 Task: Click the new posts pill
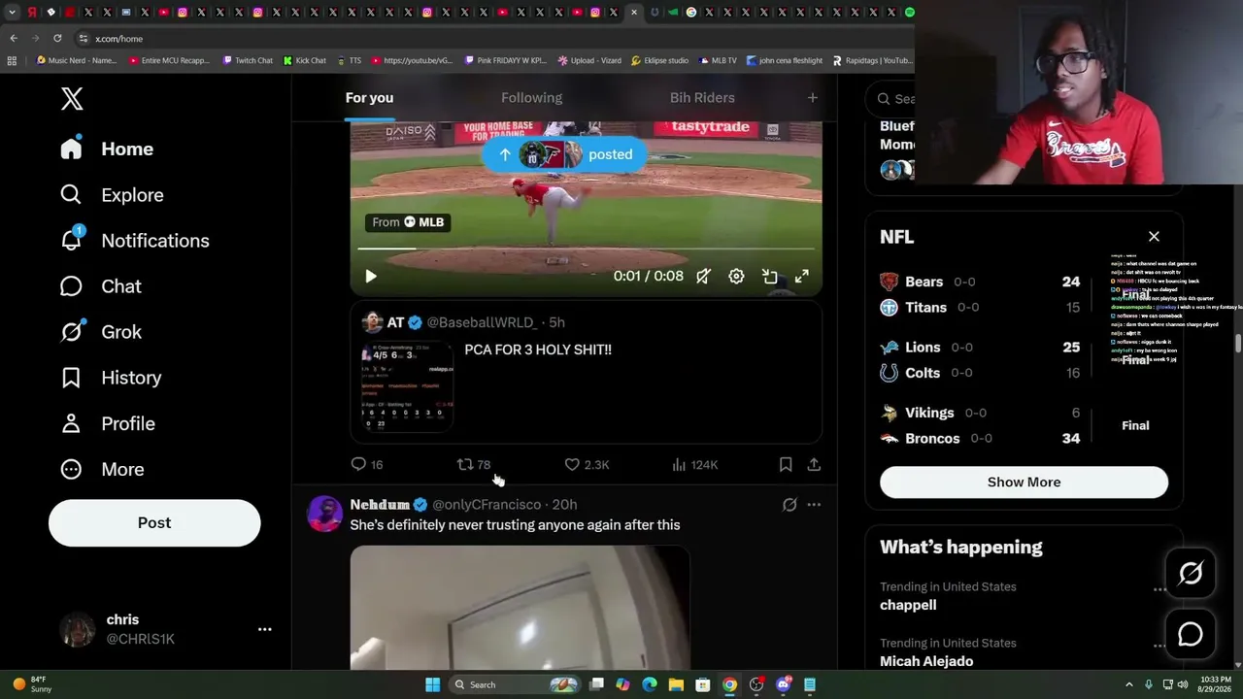click(x=563, y=154)
